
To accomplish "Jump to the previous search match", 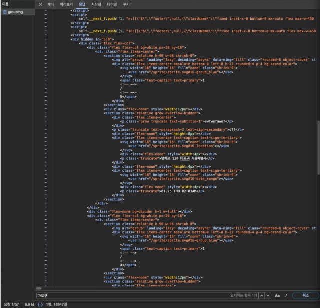I will tap(262, 295).
